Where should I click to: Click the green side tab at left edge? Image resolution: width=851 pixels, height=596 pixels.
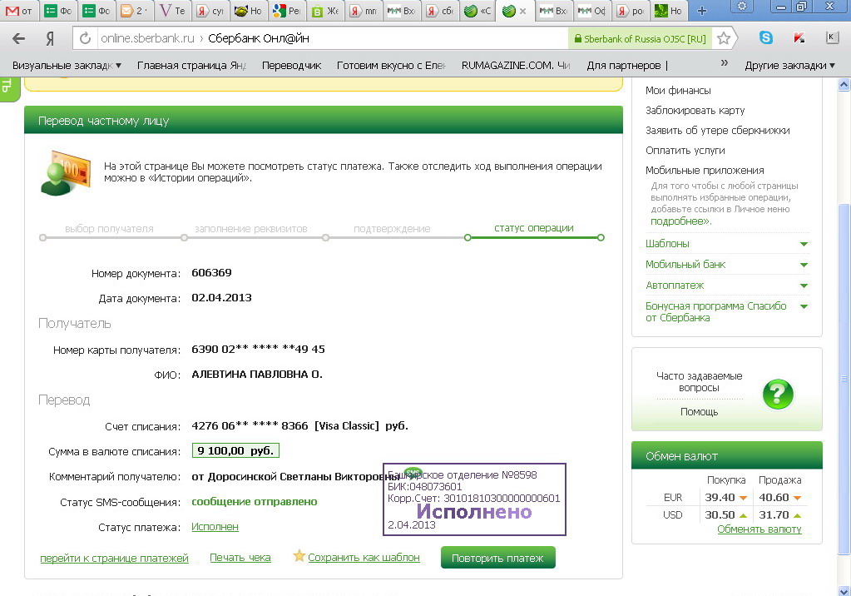click(9, 89)
